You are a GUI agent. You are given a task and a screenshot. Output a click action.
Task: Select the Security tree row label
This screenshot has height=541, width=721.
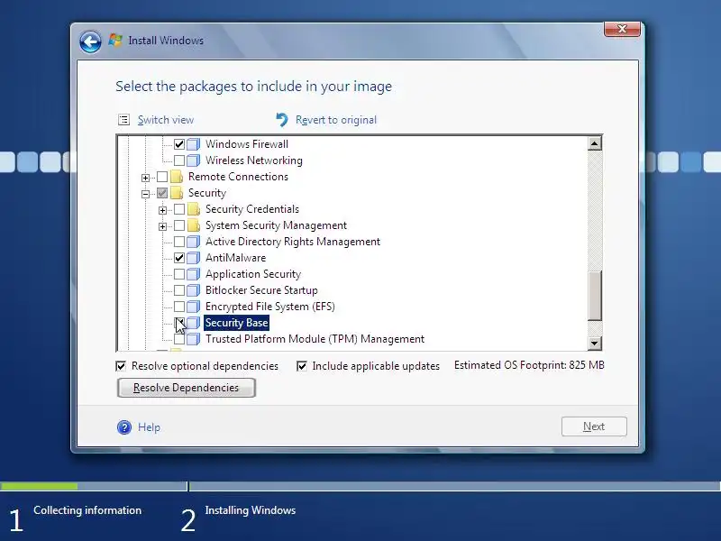207,193
